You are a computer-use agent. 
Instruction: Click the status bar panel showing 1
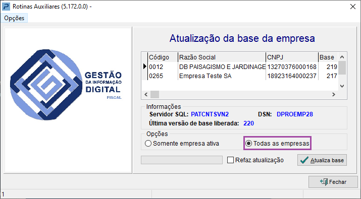pos(76,194)
